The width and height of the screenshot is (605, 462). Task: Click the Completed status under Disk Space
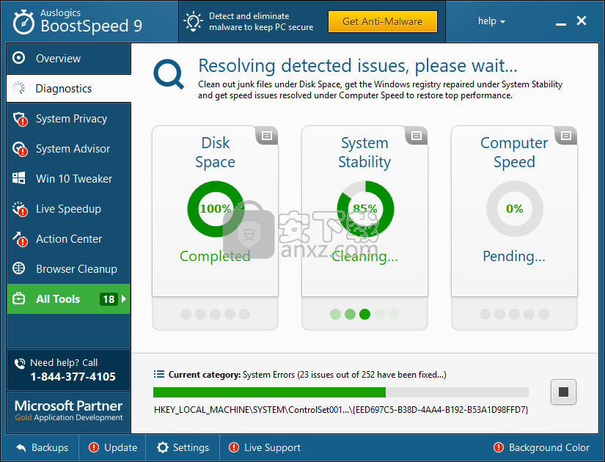[215, 256]
